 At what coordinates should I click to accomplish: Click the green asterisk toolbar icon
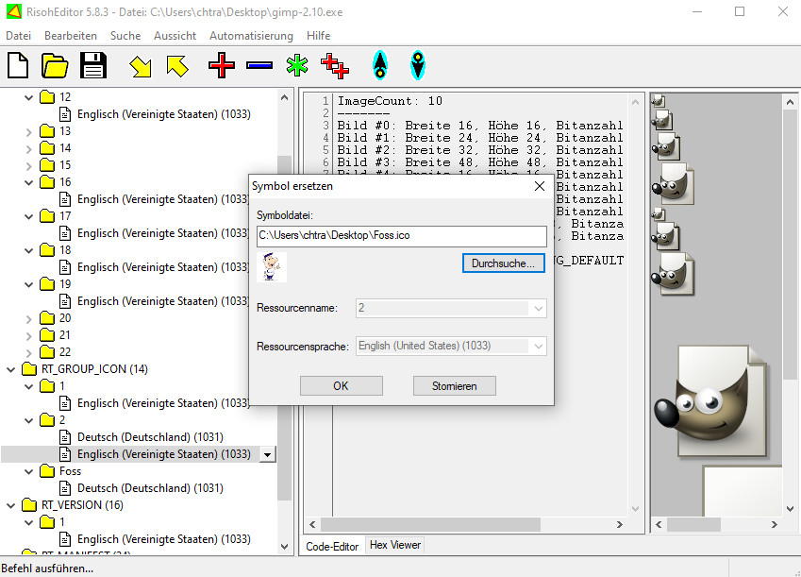(x=297, y=65)
